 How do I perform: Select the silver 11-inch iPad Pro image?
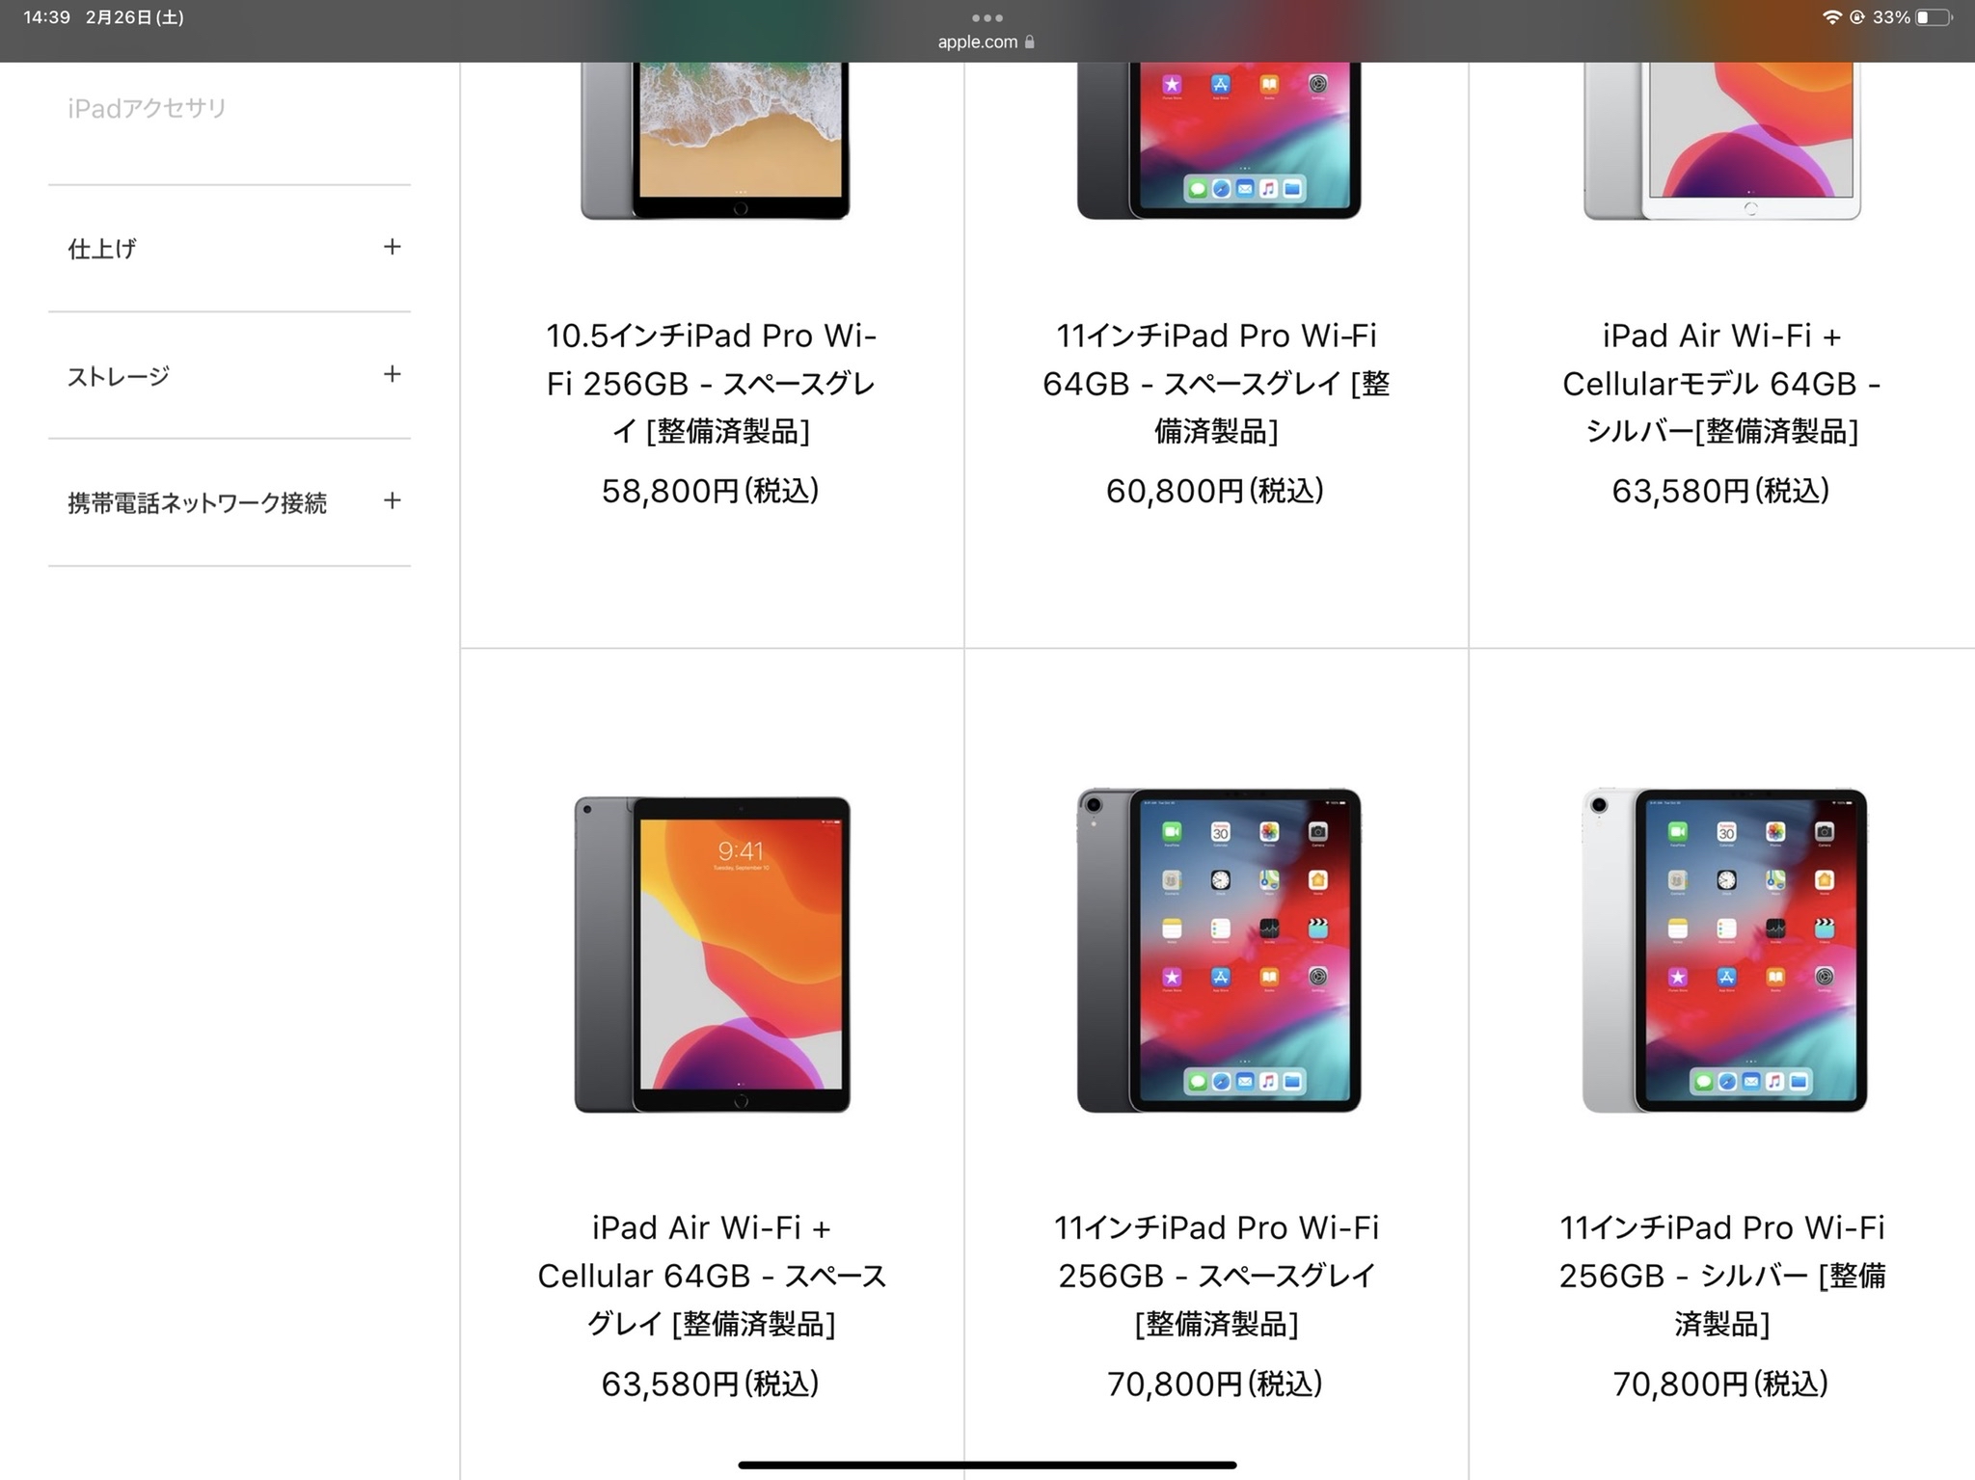(1724, 950)
